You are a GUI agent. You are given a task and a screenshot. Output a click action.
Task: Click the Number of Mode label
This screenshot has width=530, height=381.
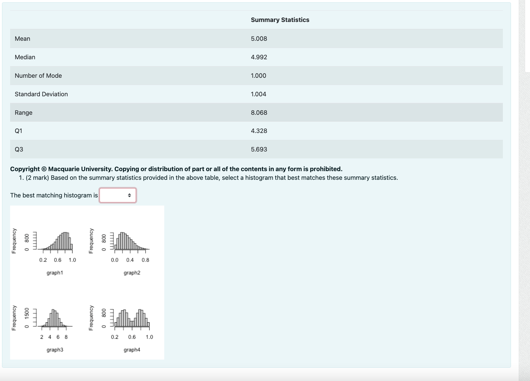point(38,76)
